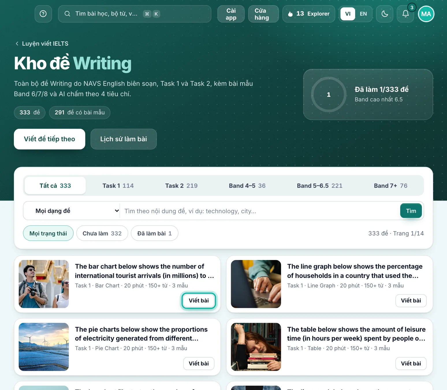Screen dimensions: 447x390
Task: Click Viết đề tiếp theo button
Action: [x=49, y=139]
